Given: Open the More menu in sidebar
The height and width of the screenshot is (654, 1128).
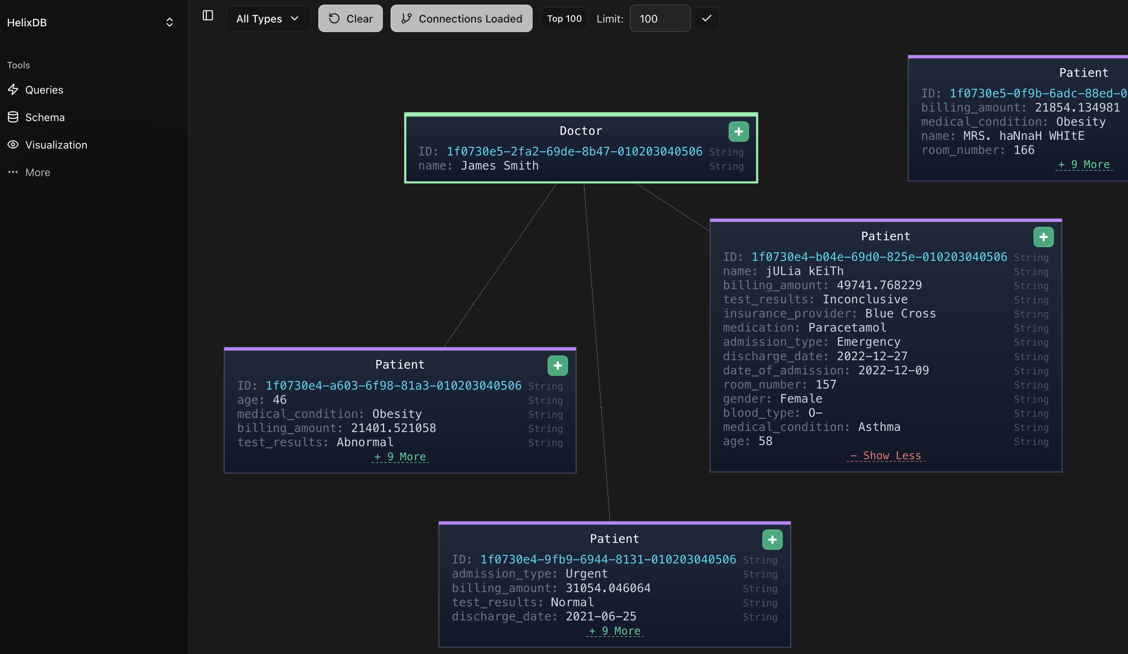Looking at the screenshot, I should click(x=37, y=172).
